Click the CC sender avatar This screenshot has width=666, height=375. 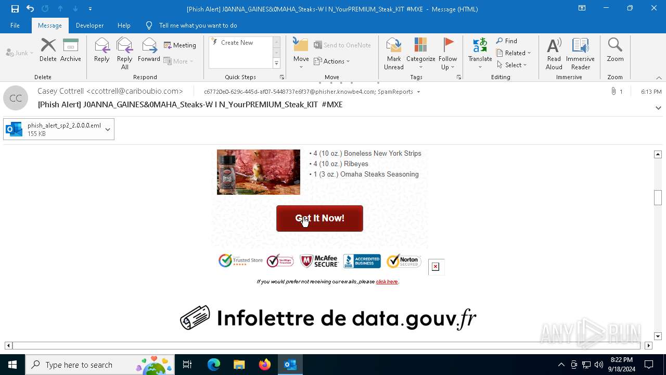click(16, 98)
